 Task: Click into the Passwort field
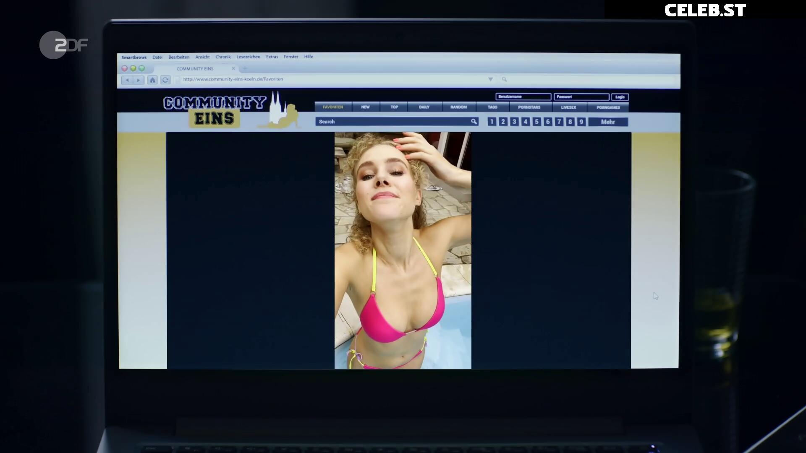coord(581,97)
